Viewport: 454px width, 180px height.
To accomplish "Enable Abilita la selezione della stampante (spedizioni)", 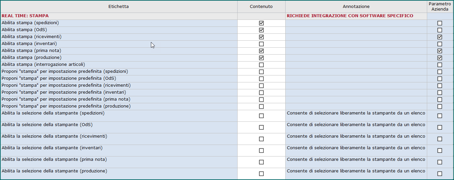I will click(261, 116).
